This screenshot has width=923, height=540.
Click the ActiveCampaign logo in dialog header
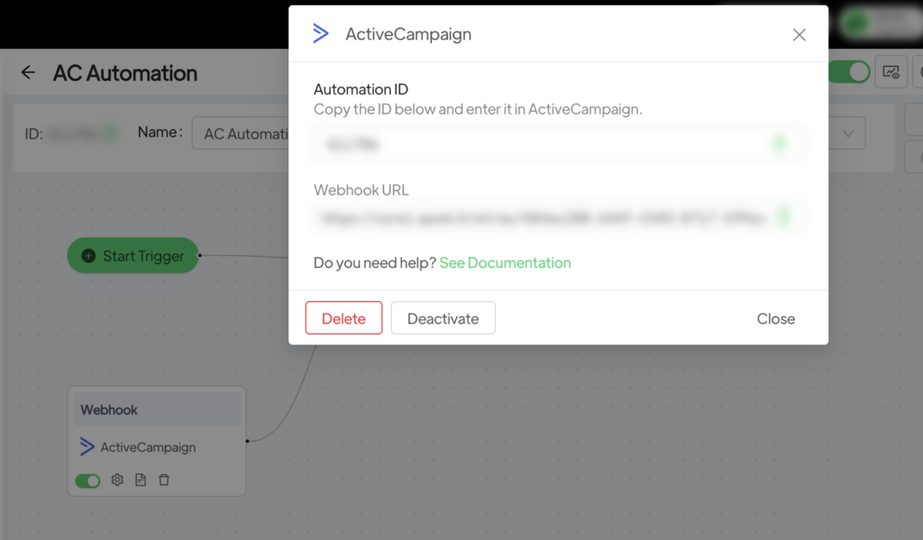click(320, 34)
